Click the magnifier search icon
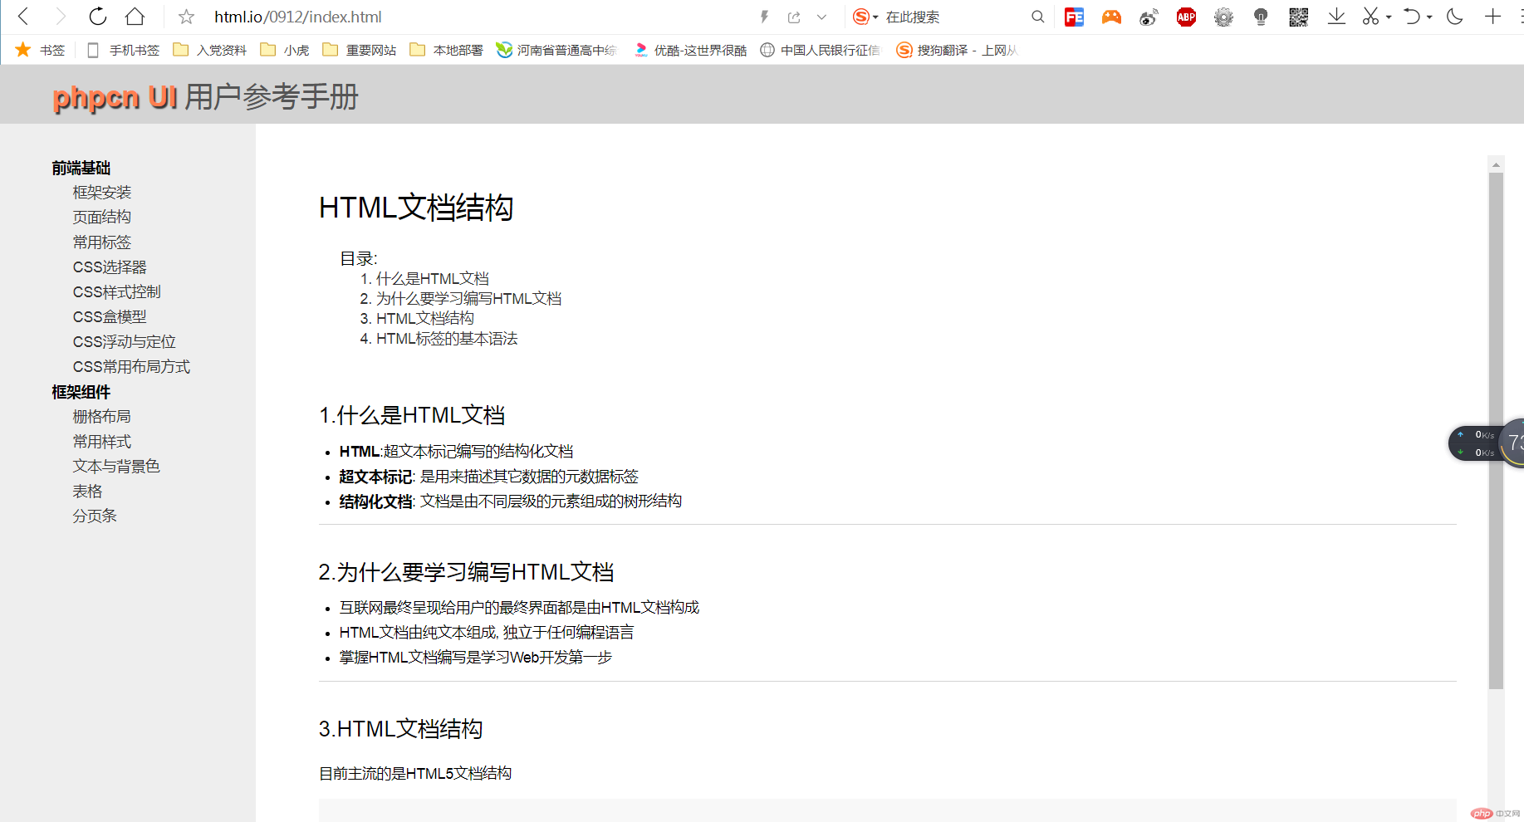 click(x=1037, y=17)
